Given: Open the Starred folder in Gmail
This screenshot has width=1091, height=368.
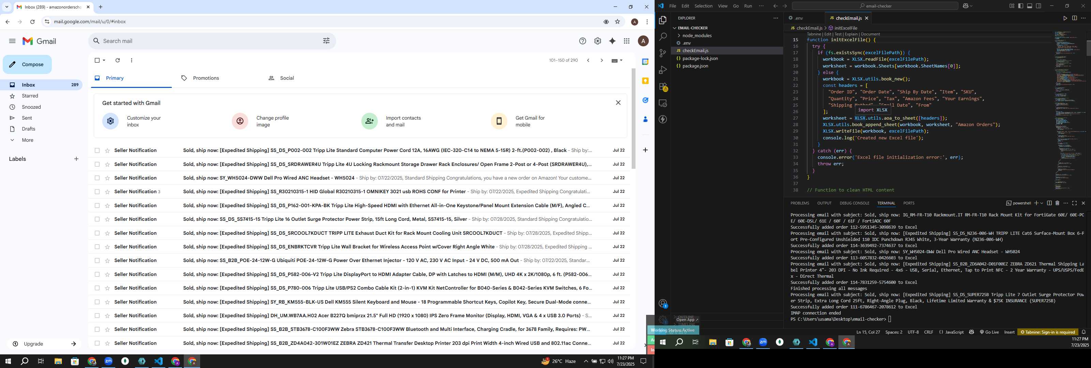Looking at the screenshot, I should tap(30, 96).
